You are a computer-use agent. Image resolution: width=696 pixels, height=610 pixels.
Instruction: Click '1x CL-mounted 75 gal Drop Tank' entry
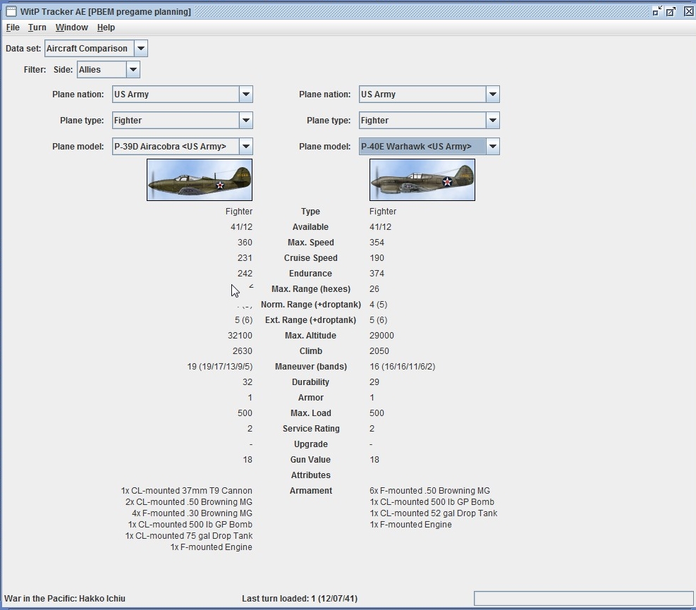pyautogui.click(x=189, y=536)
